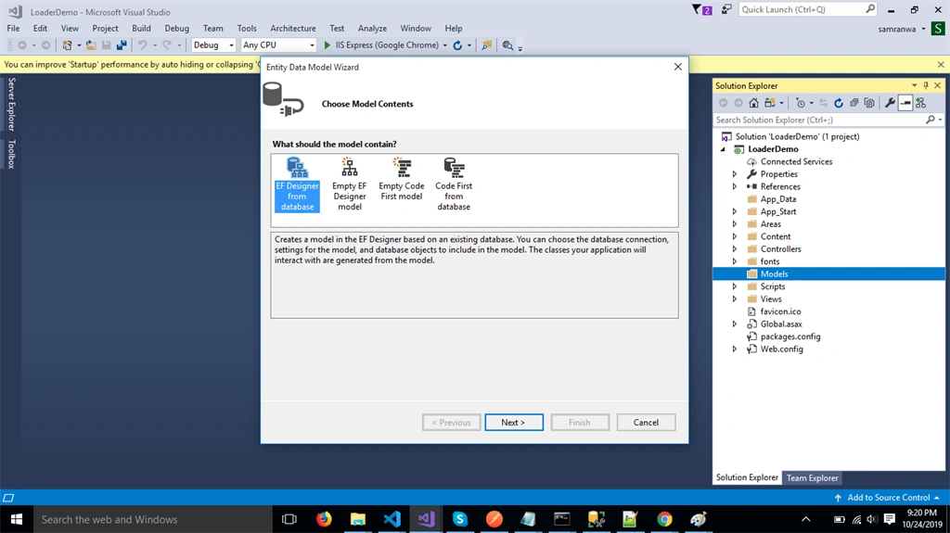The height and width of the screenshot is (533, 950).
Task: Click the notifications flag icon
Action: coord(701,9)
